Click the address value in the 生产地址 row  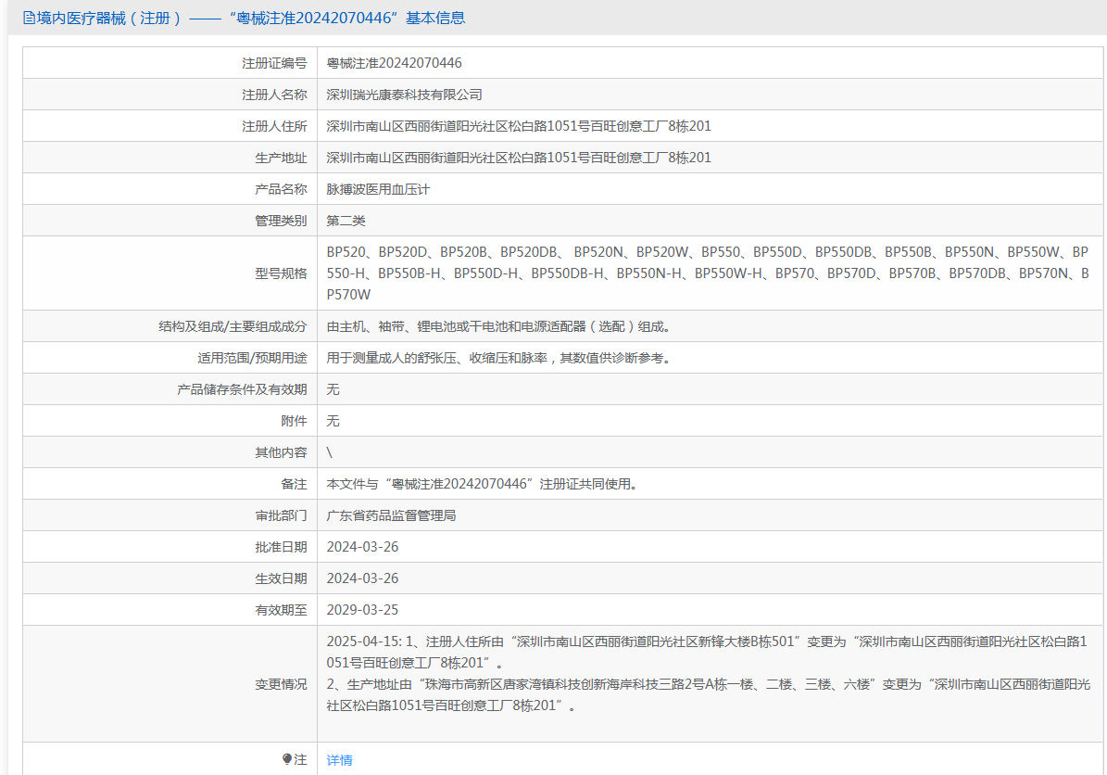519,158
